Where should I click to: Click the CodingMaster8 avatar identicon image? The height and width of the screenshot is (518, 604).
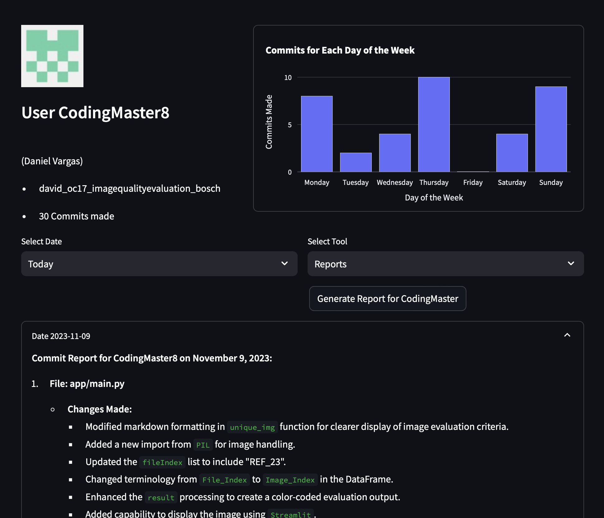point(52,56)
